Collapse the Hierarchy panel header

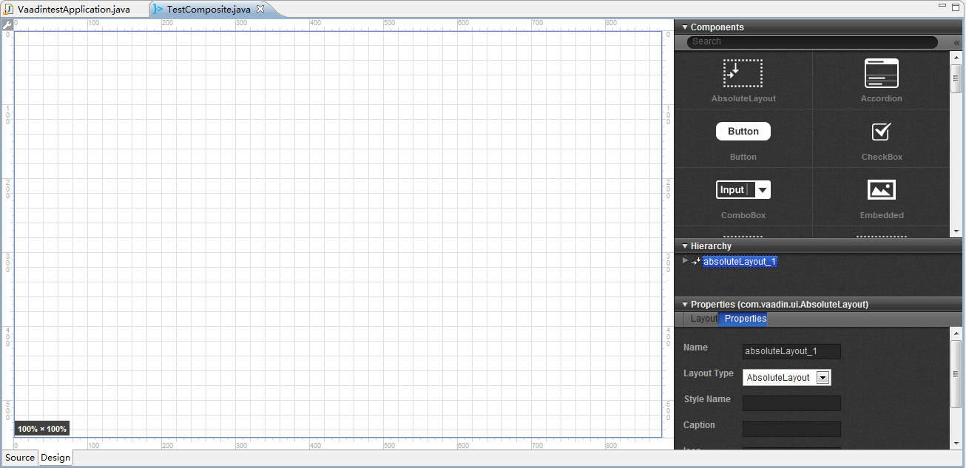pyautogui.click(x=685, y=246)
